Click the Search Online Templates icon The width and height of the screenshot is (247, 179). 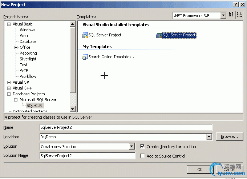tap(85, 57)
